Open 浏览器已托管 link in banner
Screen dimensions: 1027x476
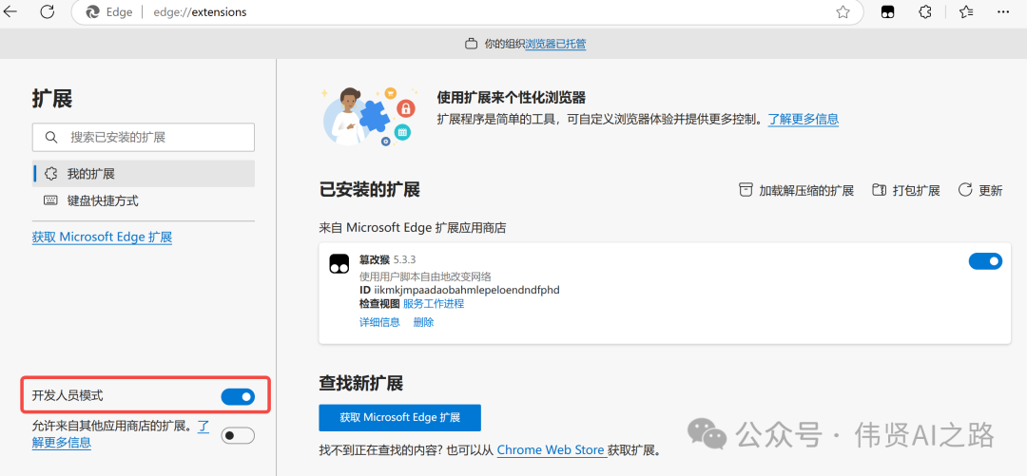[x=555, y=45]
